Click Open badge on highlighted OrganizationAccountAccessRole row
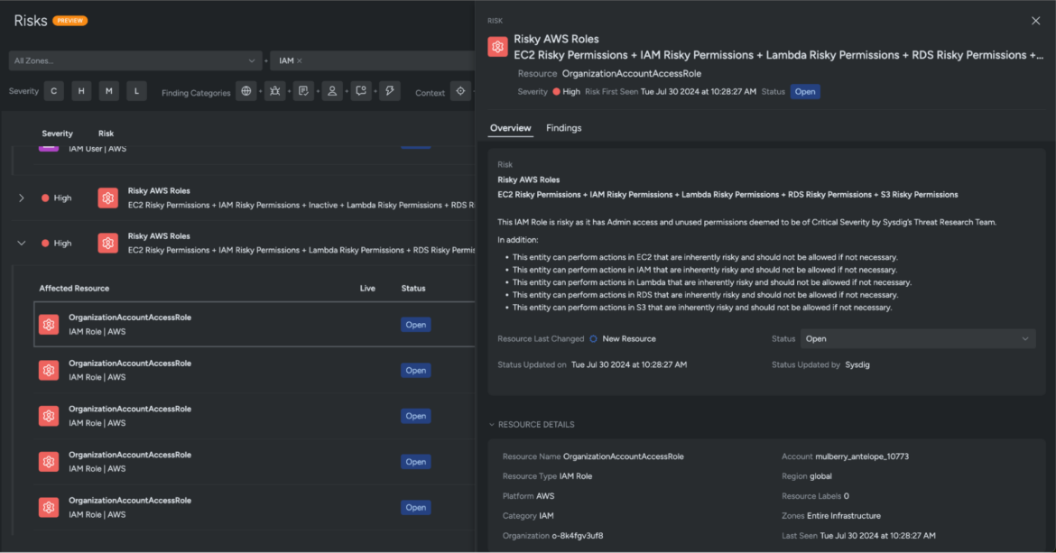The width and height of the screenshot is (1056, 553). [x=415, y=324]
